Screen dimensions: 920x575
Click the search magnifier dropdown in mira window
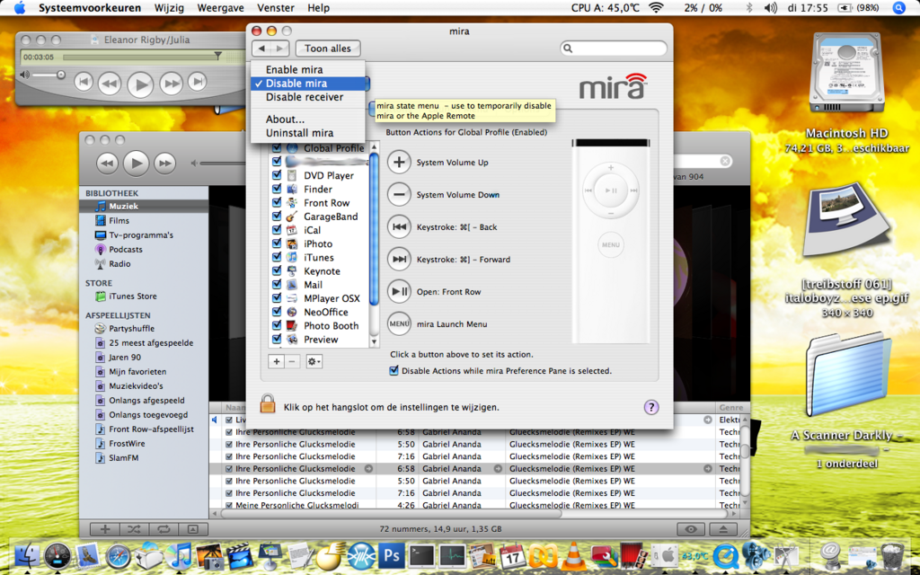point(568,49)
